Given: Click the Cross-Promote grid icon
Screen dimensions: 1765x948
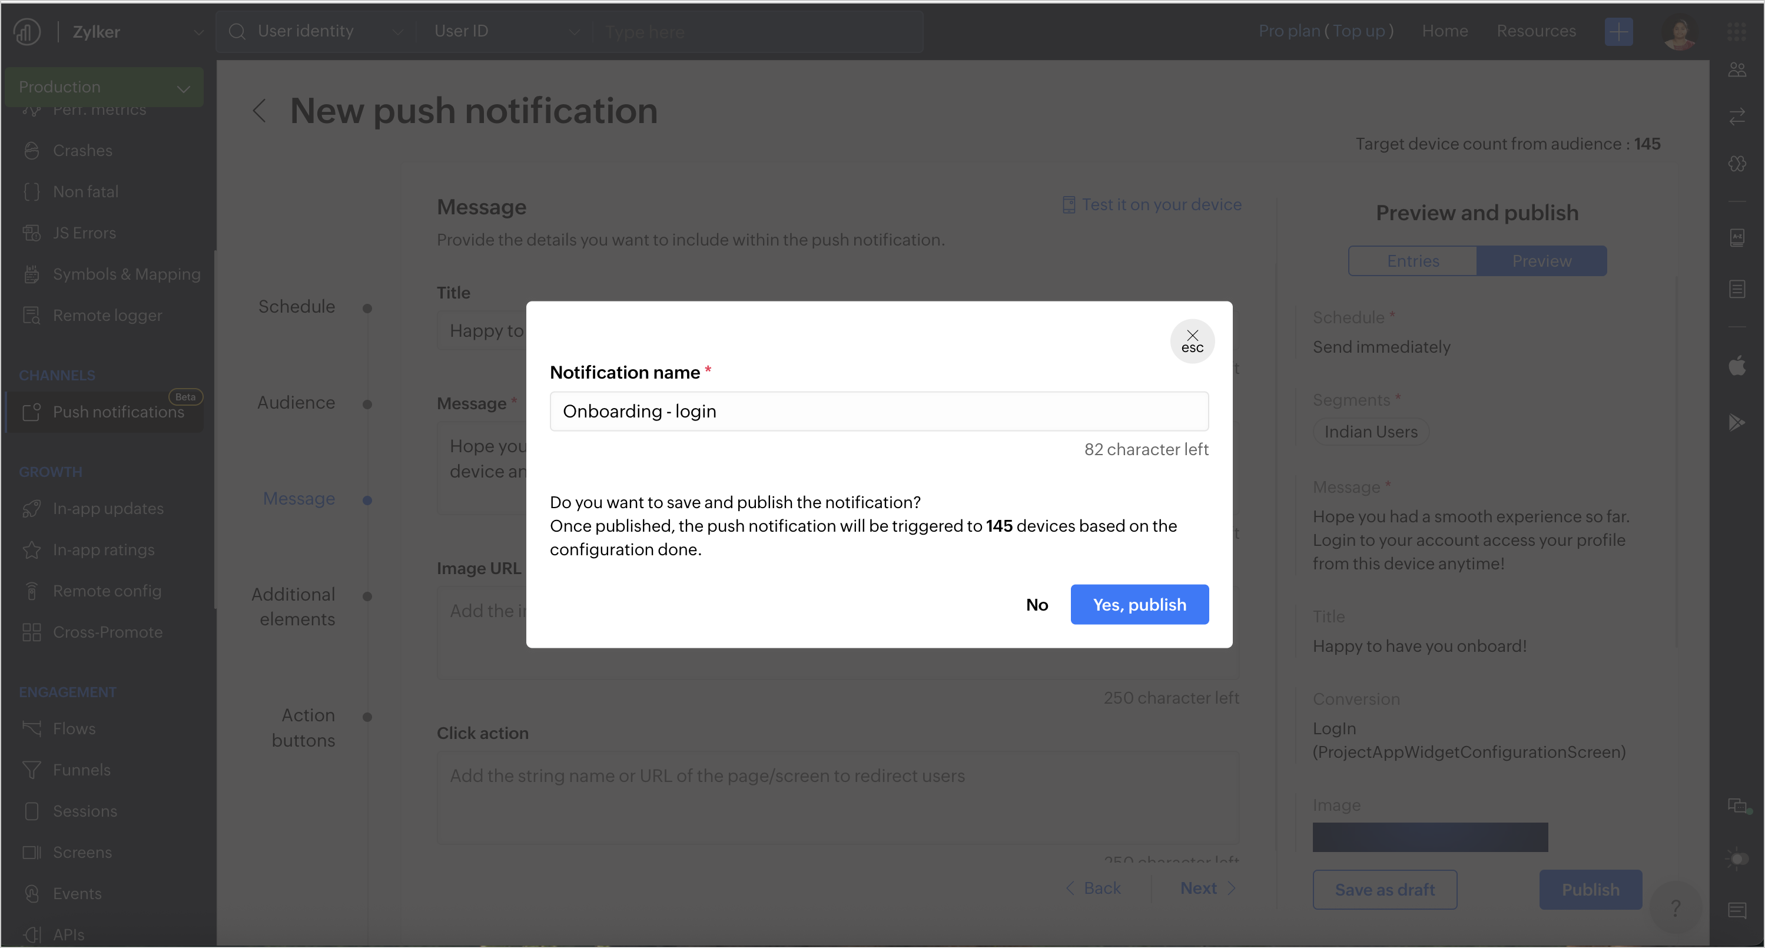Looking at the screenshot, I should [31, 632].
